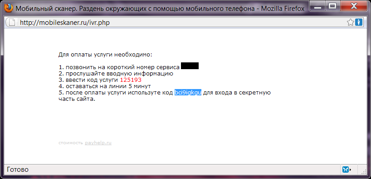Open the payhelp.ru link
371x179 pixels.
coord(98,143)
